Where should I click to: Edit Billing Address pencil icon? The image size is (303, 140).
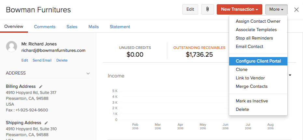coord(41,87)
